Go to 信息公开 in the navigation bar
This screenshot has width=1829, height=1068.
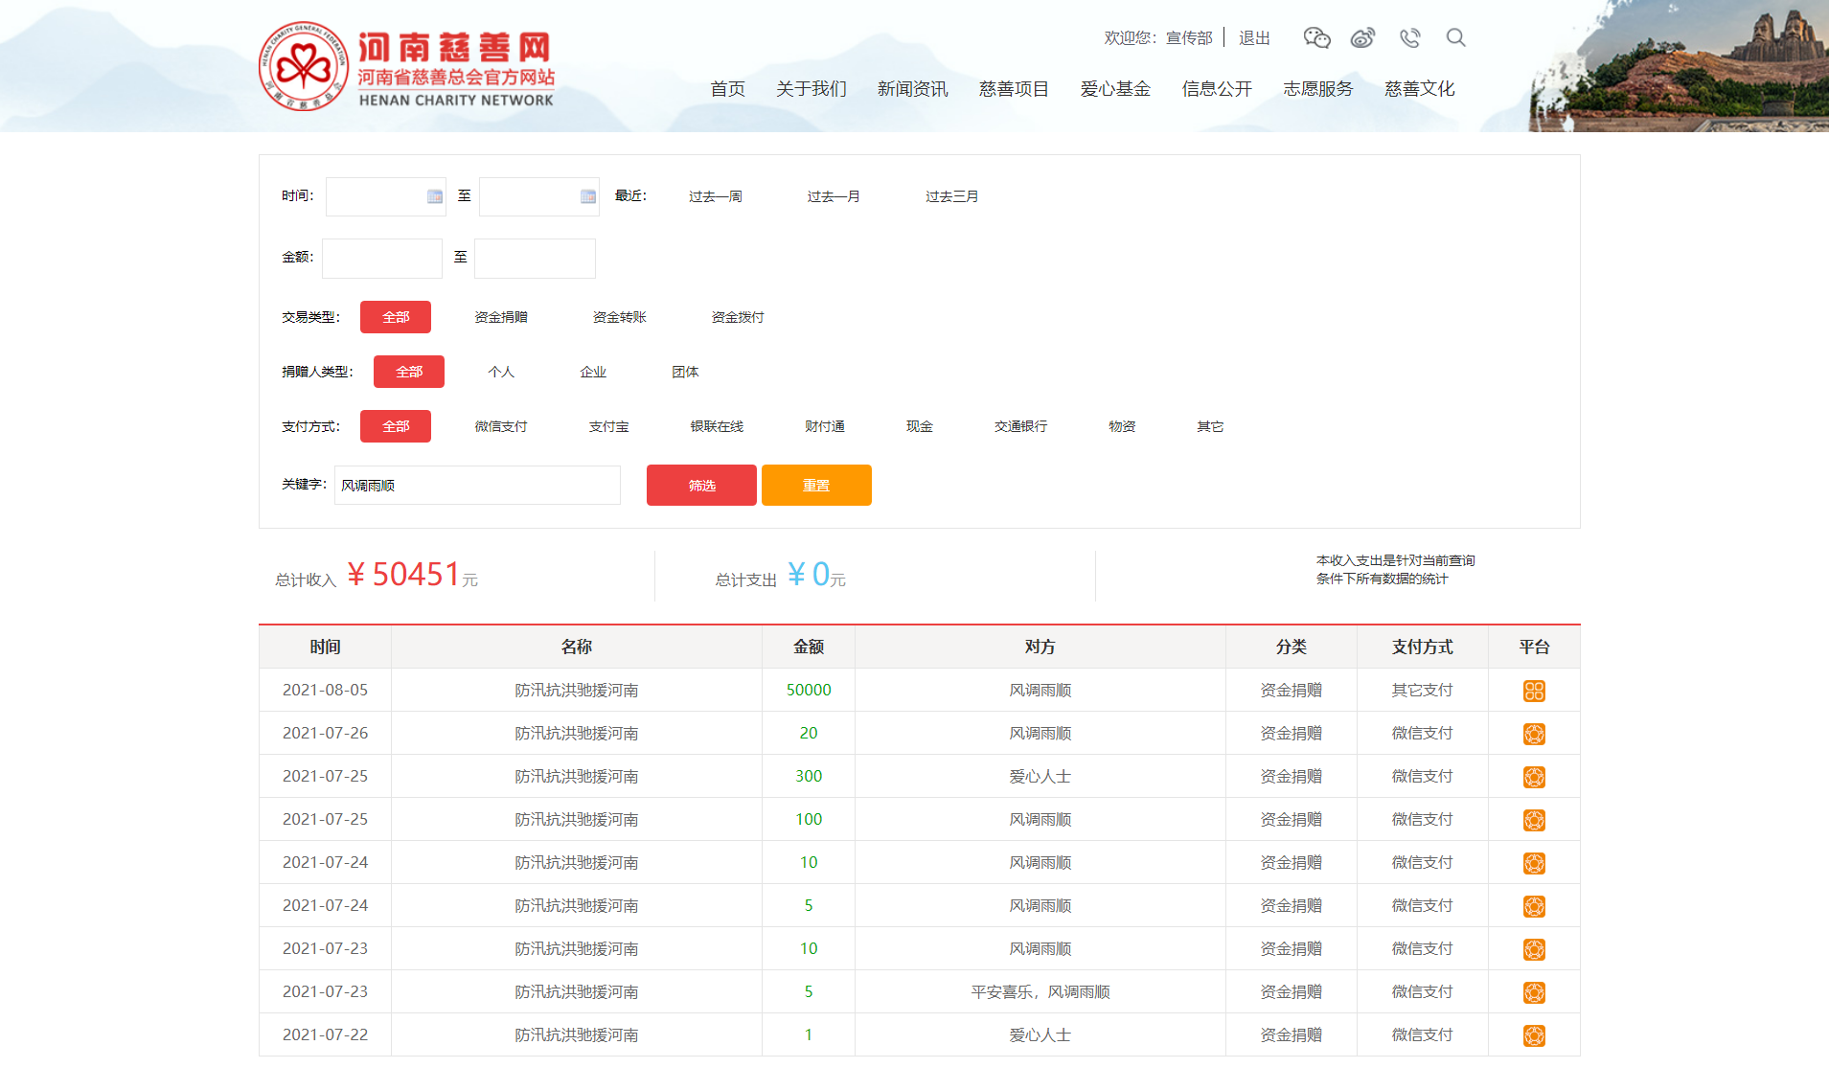pos(1217,89)
